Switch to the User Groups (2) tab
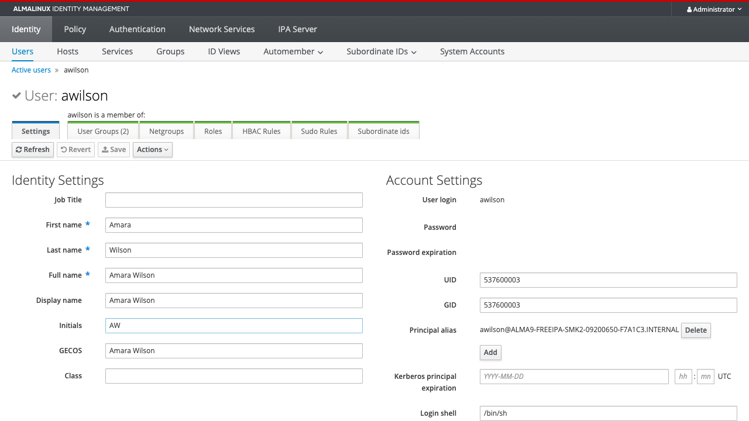The width and height of the screenshot is (749, 421). (x=103, y=131)
